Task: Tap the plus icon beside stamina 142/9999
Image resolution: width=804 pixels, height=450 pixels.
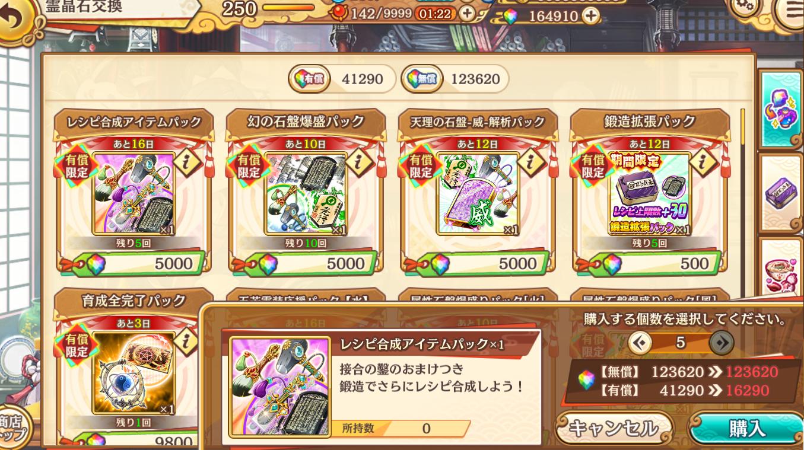Action: (x=468, y=14)
